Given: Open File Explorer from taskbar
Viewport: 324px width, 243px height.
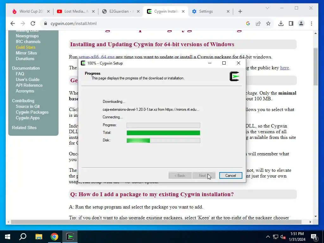Looking at the screenshot, I should click(39, 237).
